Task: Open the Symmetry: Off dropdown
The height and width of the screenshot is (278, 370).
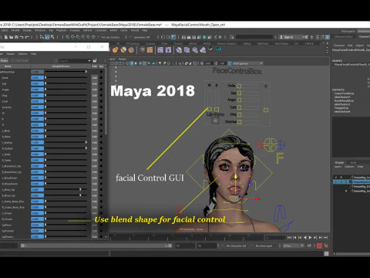Action: click(x=142, y=37)
